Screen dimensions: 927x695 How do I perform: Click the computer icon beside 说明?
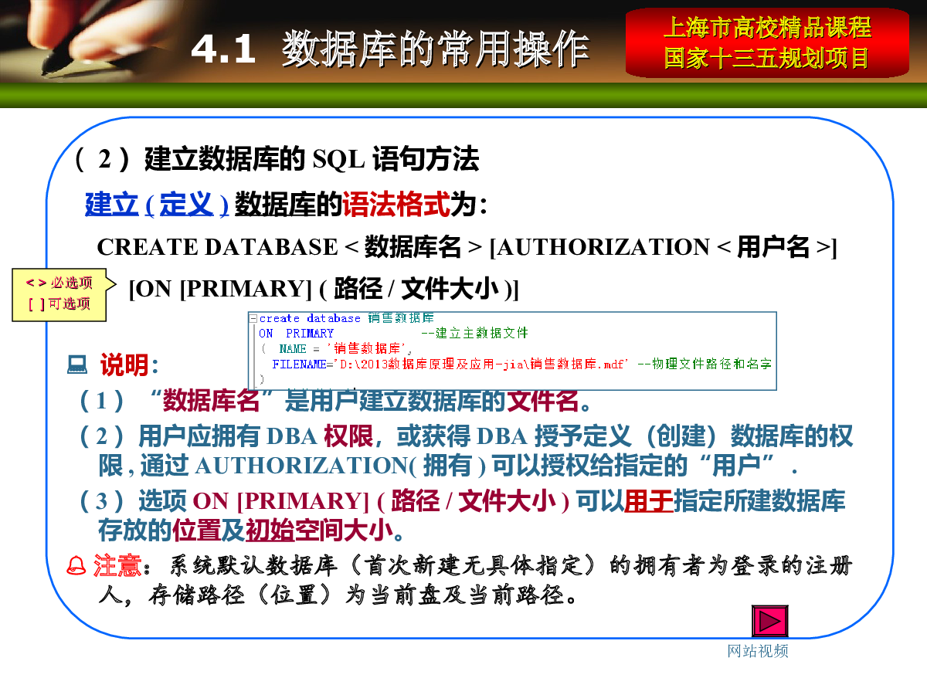[x=76, y=363]
